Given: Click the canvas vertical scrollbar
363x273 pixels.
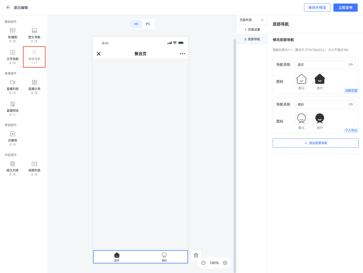Looking at the screenshot, I should tap(235, 155).
